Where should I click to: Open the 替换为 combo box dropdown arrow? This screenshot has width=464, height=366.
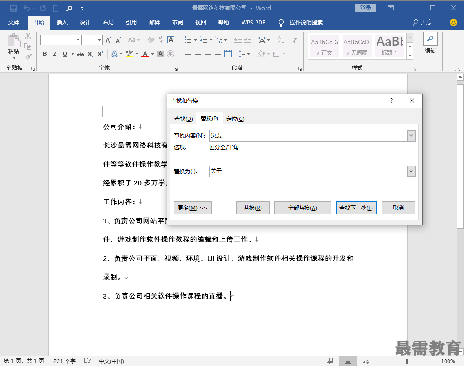click(x=411, y=171)
